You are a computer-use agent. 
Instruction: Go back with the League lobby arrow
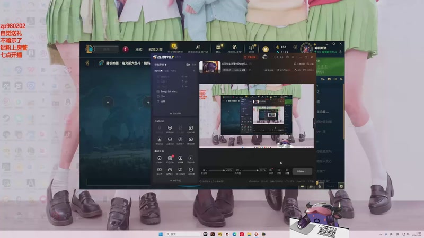click(x=87, y=63)
